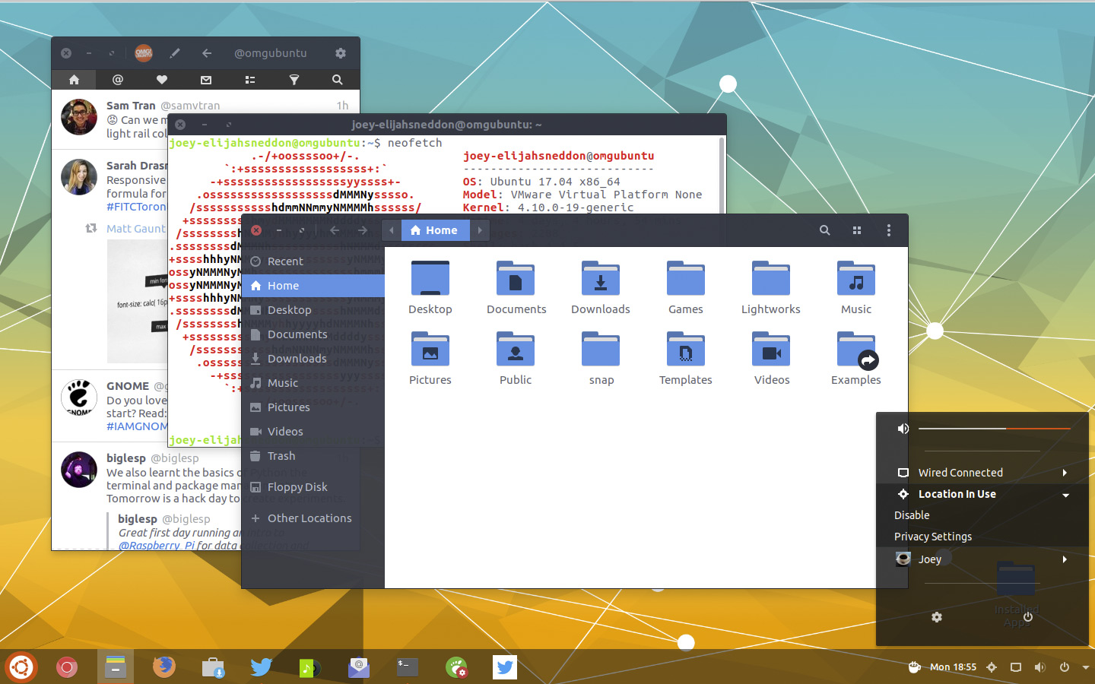Click the search icon in file manager
Screen dimensions: 1095x684
pos(824,230)
